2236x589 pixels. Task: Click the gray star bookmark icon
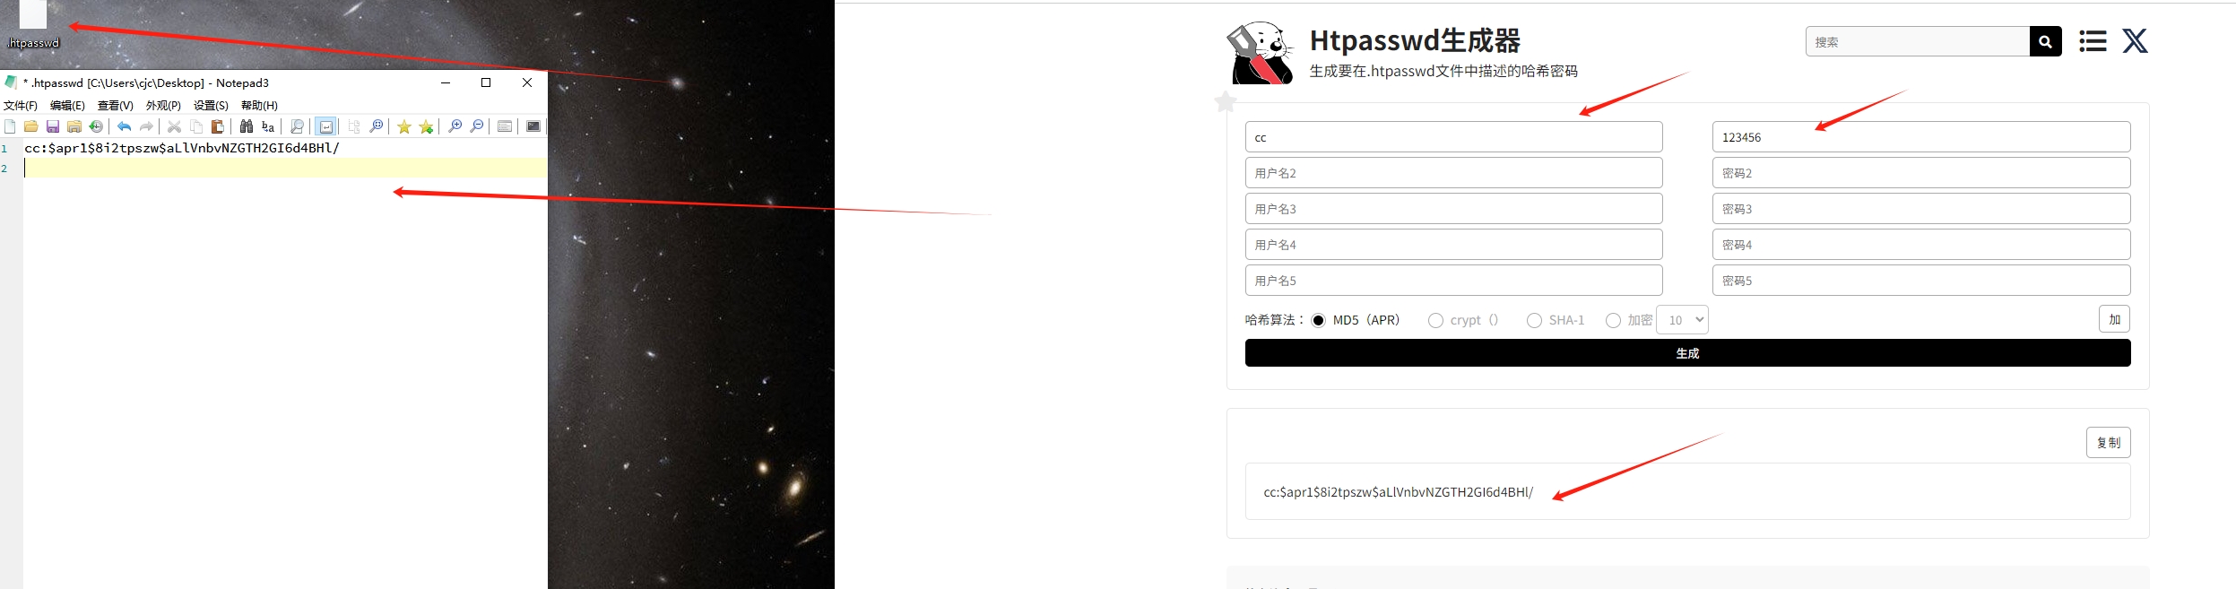pos(1226,101)
